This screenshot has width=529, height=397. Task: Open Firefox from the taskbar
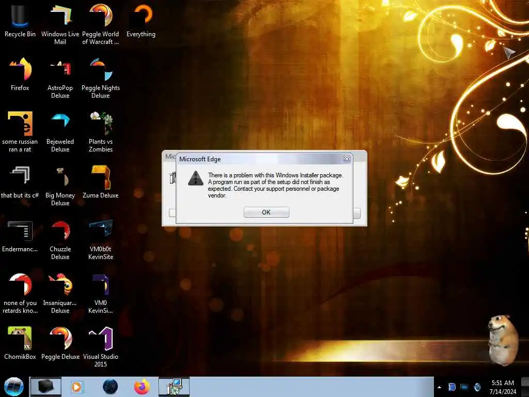click(142, 387)
